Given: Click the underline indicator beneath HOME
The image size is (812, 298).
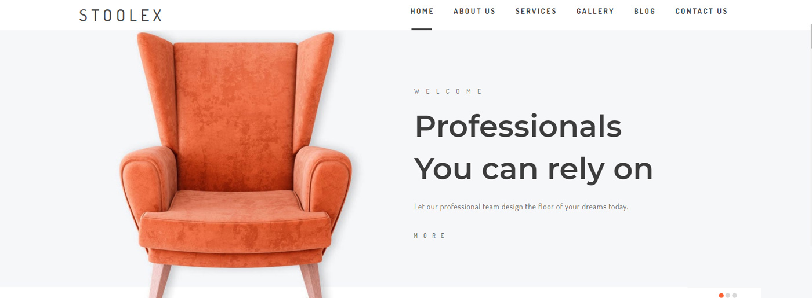Looking at the screenshot, I should pos(422,29).
